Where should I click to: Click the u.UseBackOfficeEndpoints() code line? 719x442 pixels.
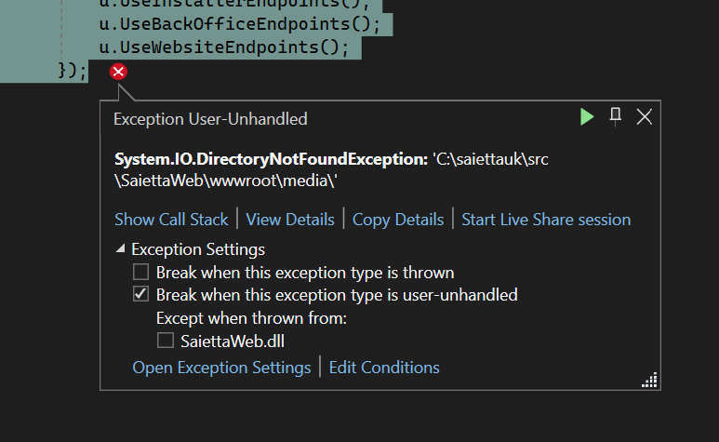234,22
